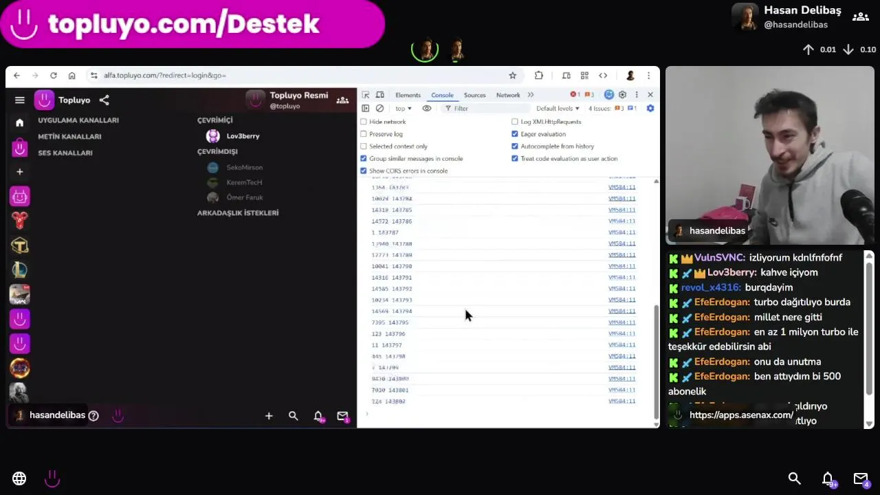Open the Inspect element picker in DevTools

click(x=365, y=95)
